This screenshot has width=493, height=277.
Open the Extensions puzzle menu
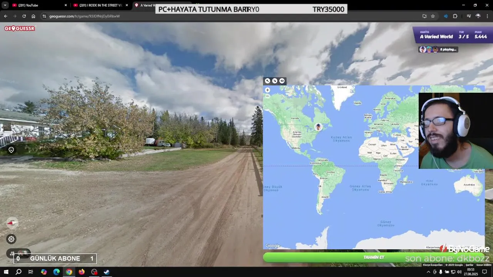(455, 16)
